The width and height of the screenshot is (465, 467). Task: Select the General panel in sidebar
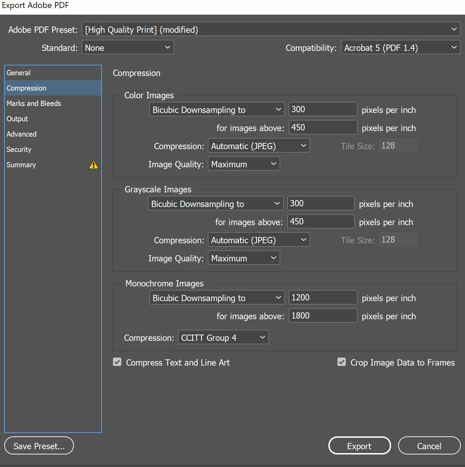click(x=53, y=73)
